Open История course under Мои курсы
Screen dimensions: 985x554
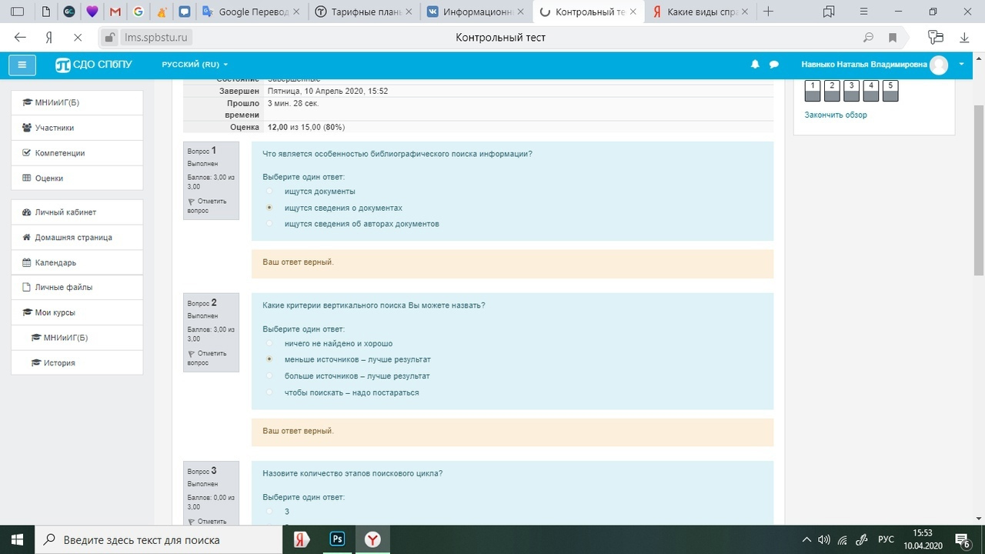pos(77,362)
